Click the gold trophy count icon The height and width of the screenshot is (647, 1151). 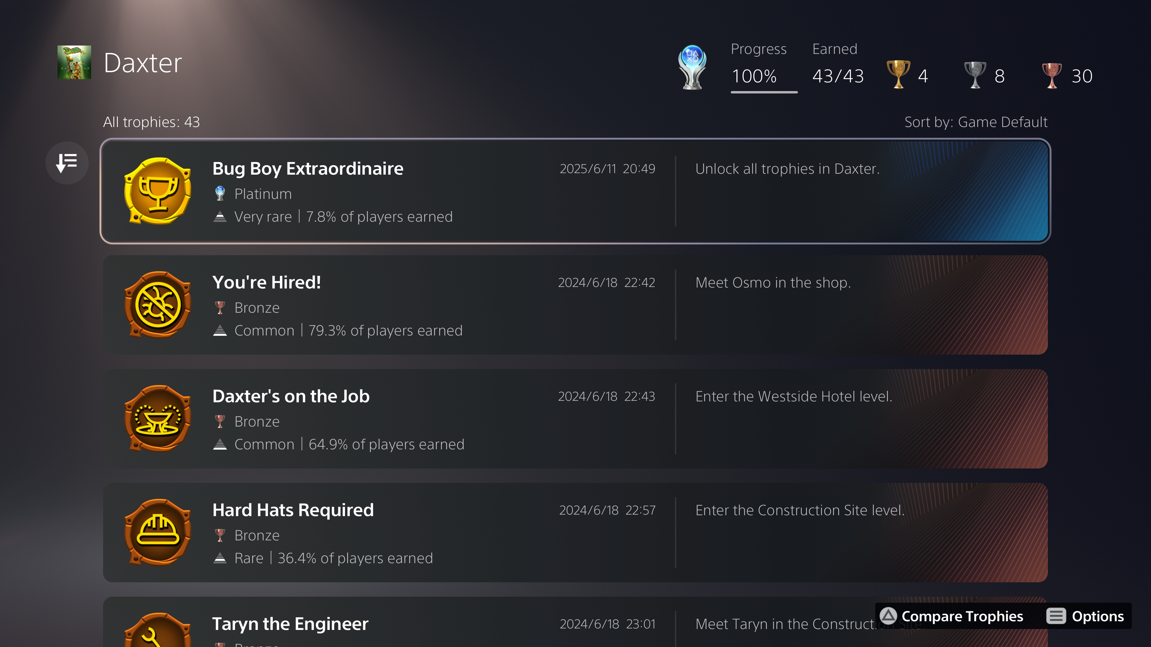click(x=898, y=75)
